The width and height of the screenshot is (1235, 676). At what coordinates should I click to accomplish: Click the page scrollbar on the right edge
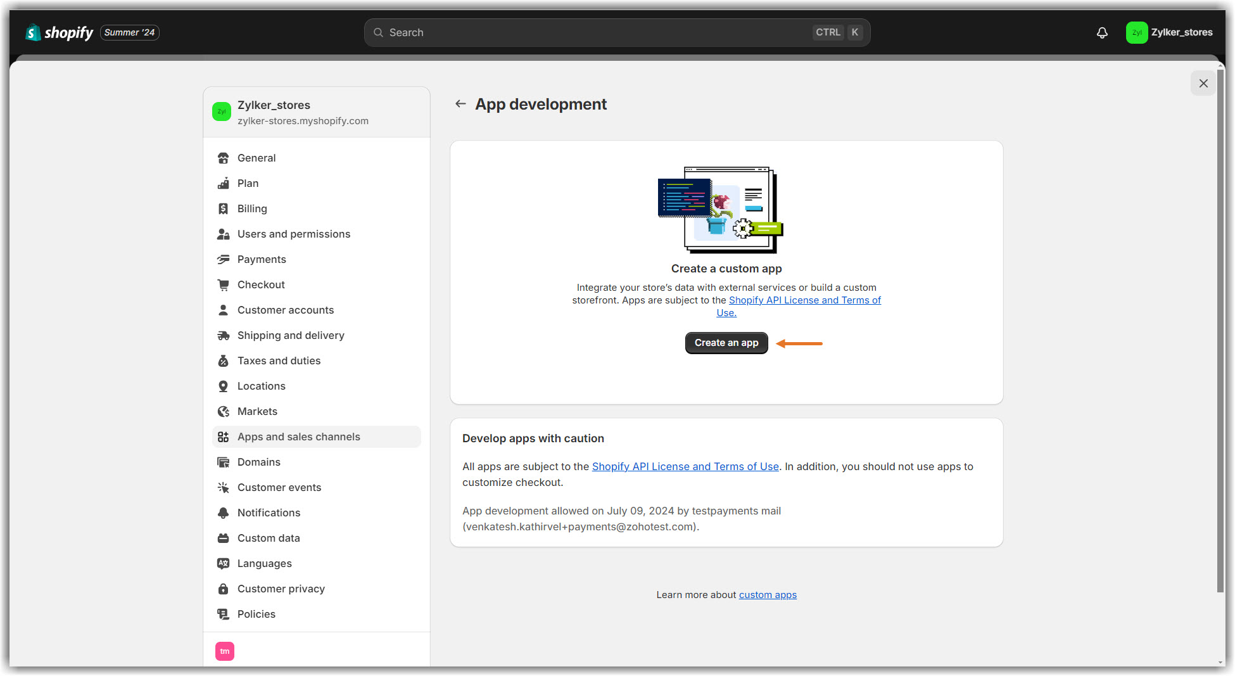[1220, 329]
